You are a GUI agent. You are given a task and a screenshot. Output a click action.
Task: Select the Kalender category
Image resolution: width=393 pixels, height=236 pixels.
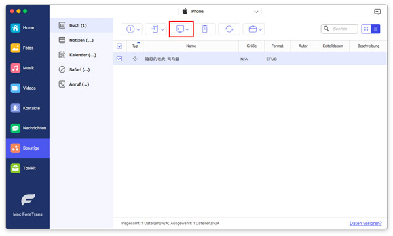(82, 55)
